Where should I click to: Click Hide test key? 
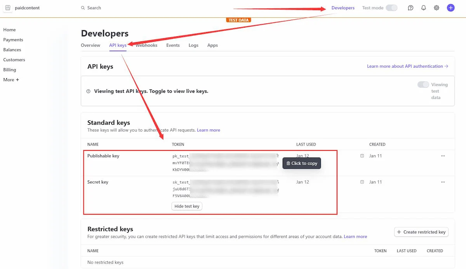tap(186, 206)
